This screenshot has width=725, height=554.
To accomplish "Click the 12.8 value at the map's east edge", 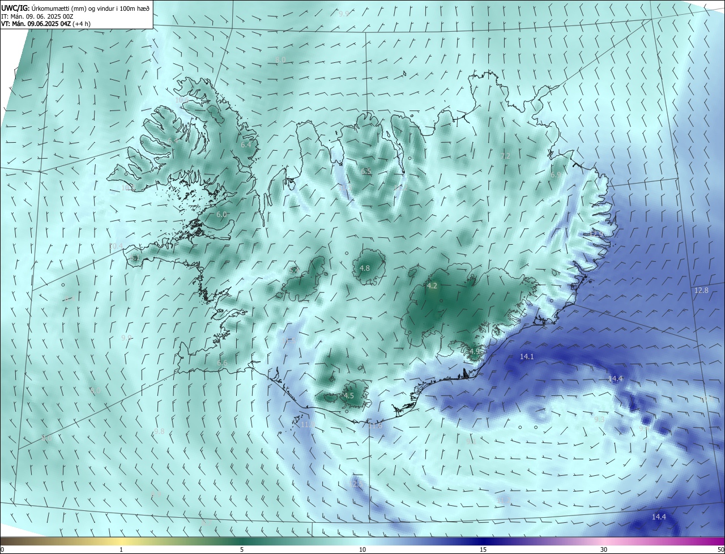I will (701, 290).
